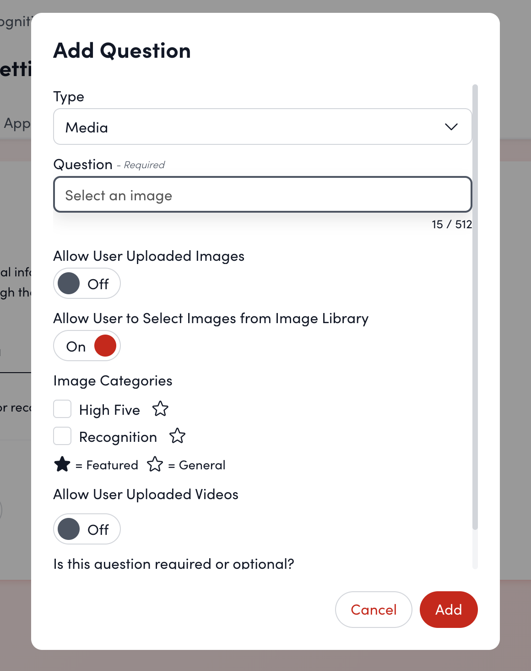Click the partially hidden App tab behind dialog

(x=16, y=124)
